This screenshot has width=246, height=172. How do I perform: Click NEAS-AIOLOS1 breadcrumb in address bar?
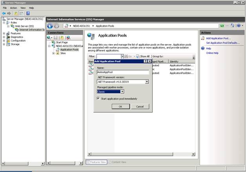click(81, 26)
